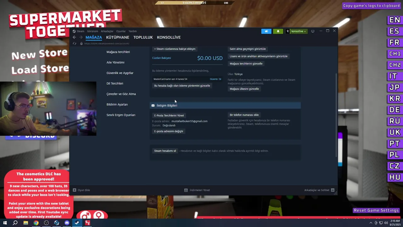Click Bu hesaba bağlı ödeme yöntemini güncelle
Viewport: 403px width, 227px height.
coord(182,85)
